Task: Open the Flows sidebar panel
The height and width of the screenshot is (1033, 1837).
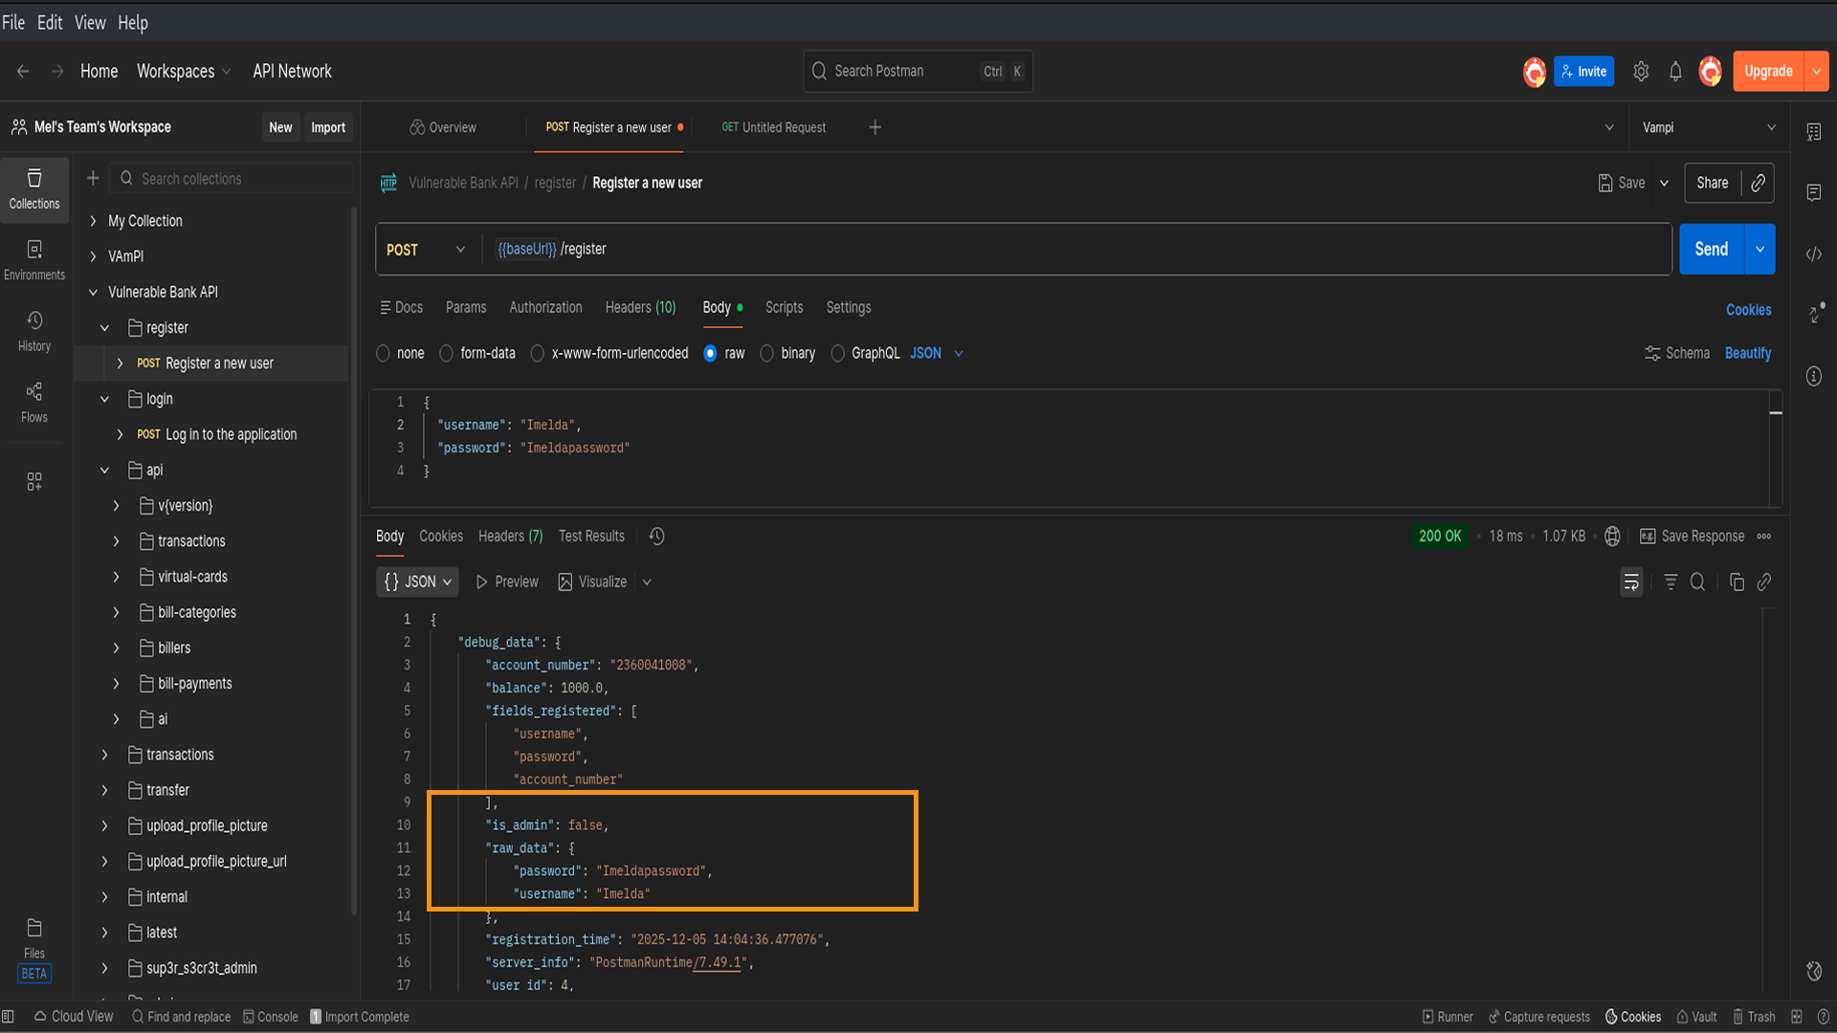Action: coord(34,402)
